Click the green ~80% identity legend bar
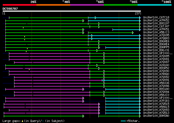Viewport: 174px width, 123px height. [121, 5]
